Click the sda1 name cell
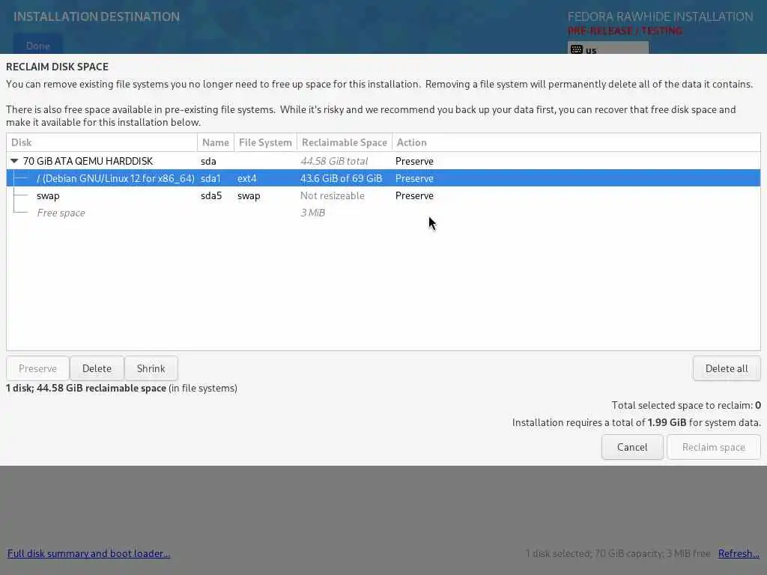 210,178
